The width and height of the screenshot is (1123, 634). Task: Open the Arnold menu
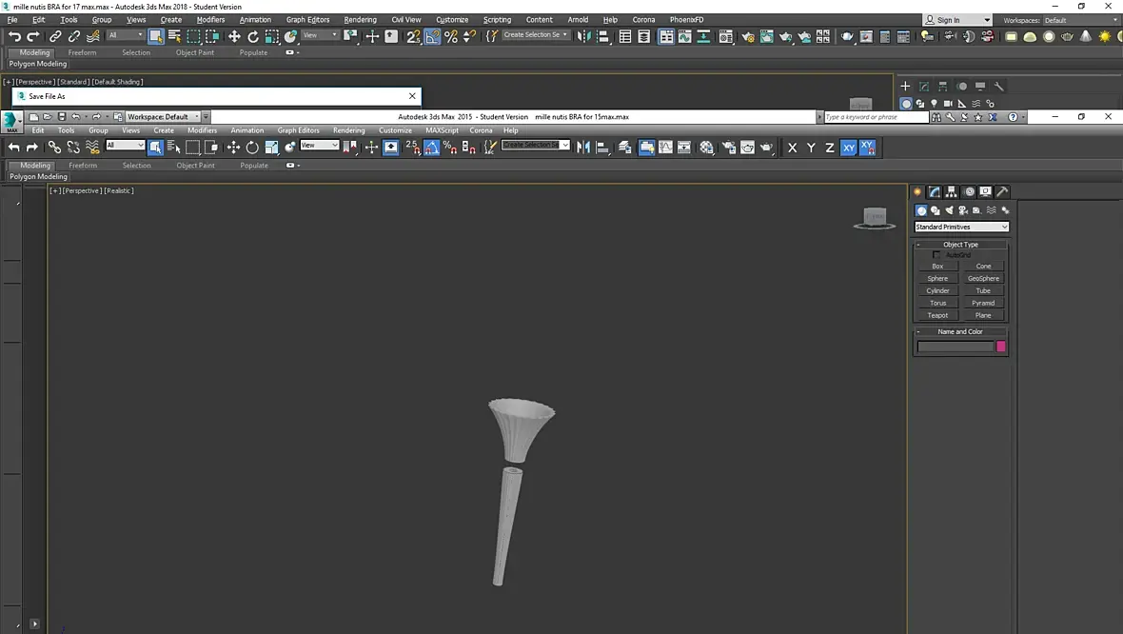coord(578,20)
